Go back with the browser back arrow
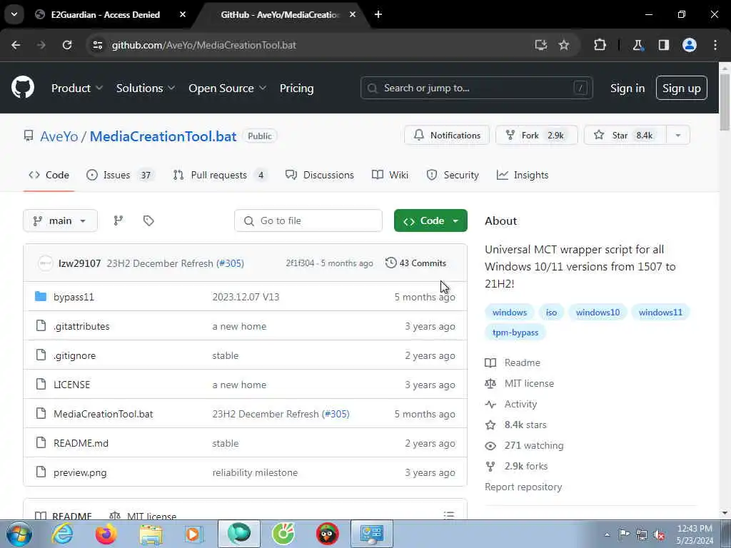This screenshot has width=731, height=548. (x=16, y=45)
